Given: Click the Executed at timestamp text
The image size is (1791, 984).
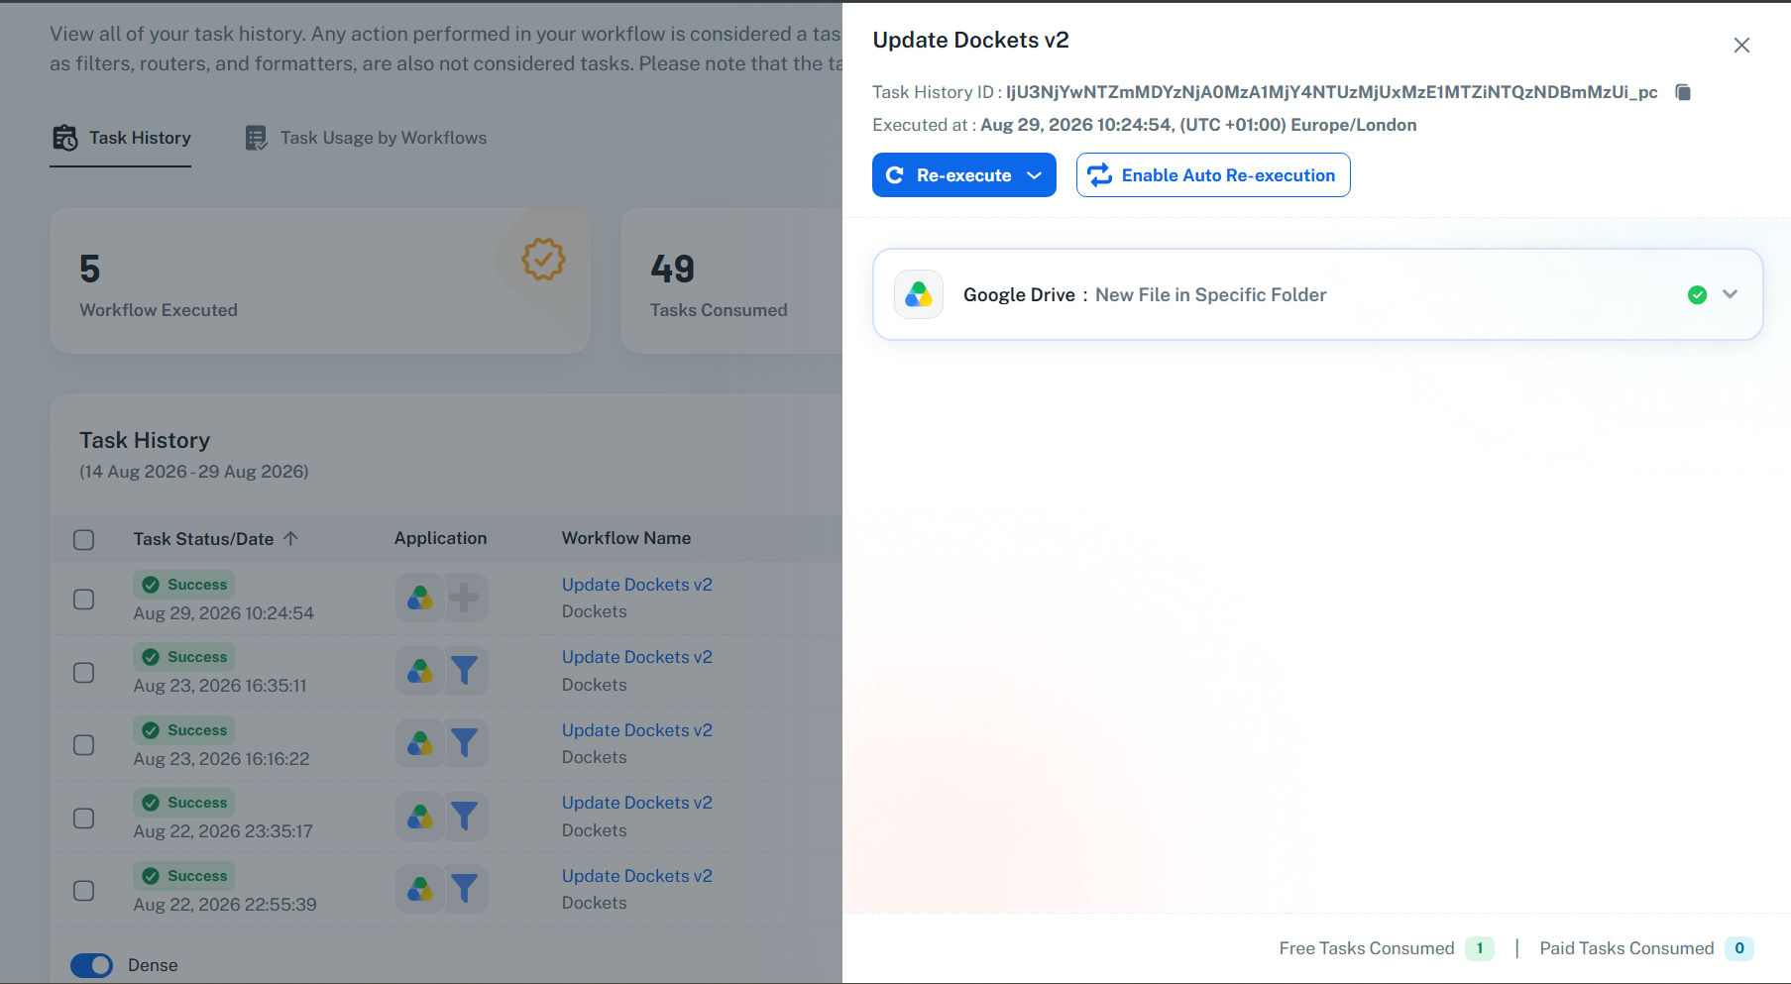Looking at the screenshot, I should [x=1198, y=125].
